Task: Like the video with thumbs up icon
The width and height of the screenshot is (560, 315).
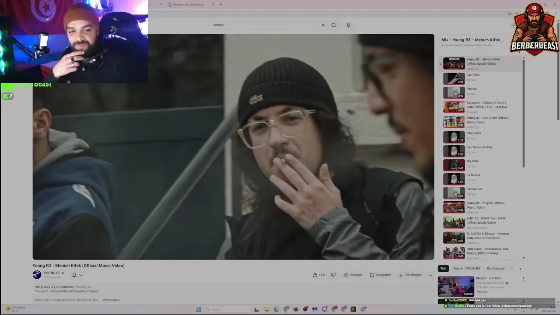Action: 315,275
